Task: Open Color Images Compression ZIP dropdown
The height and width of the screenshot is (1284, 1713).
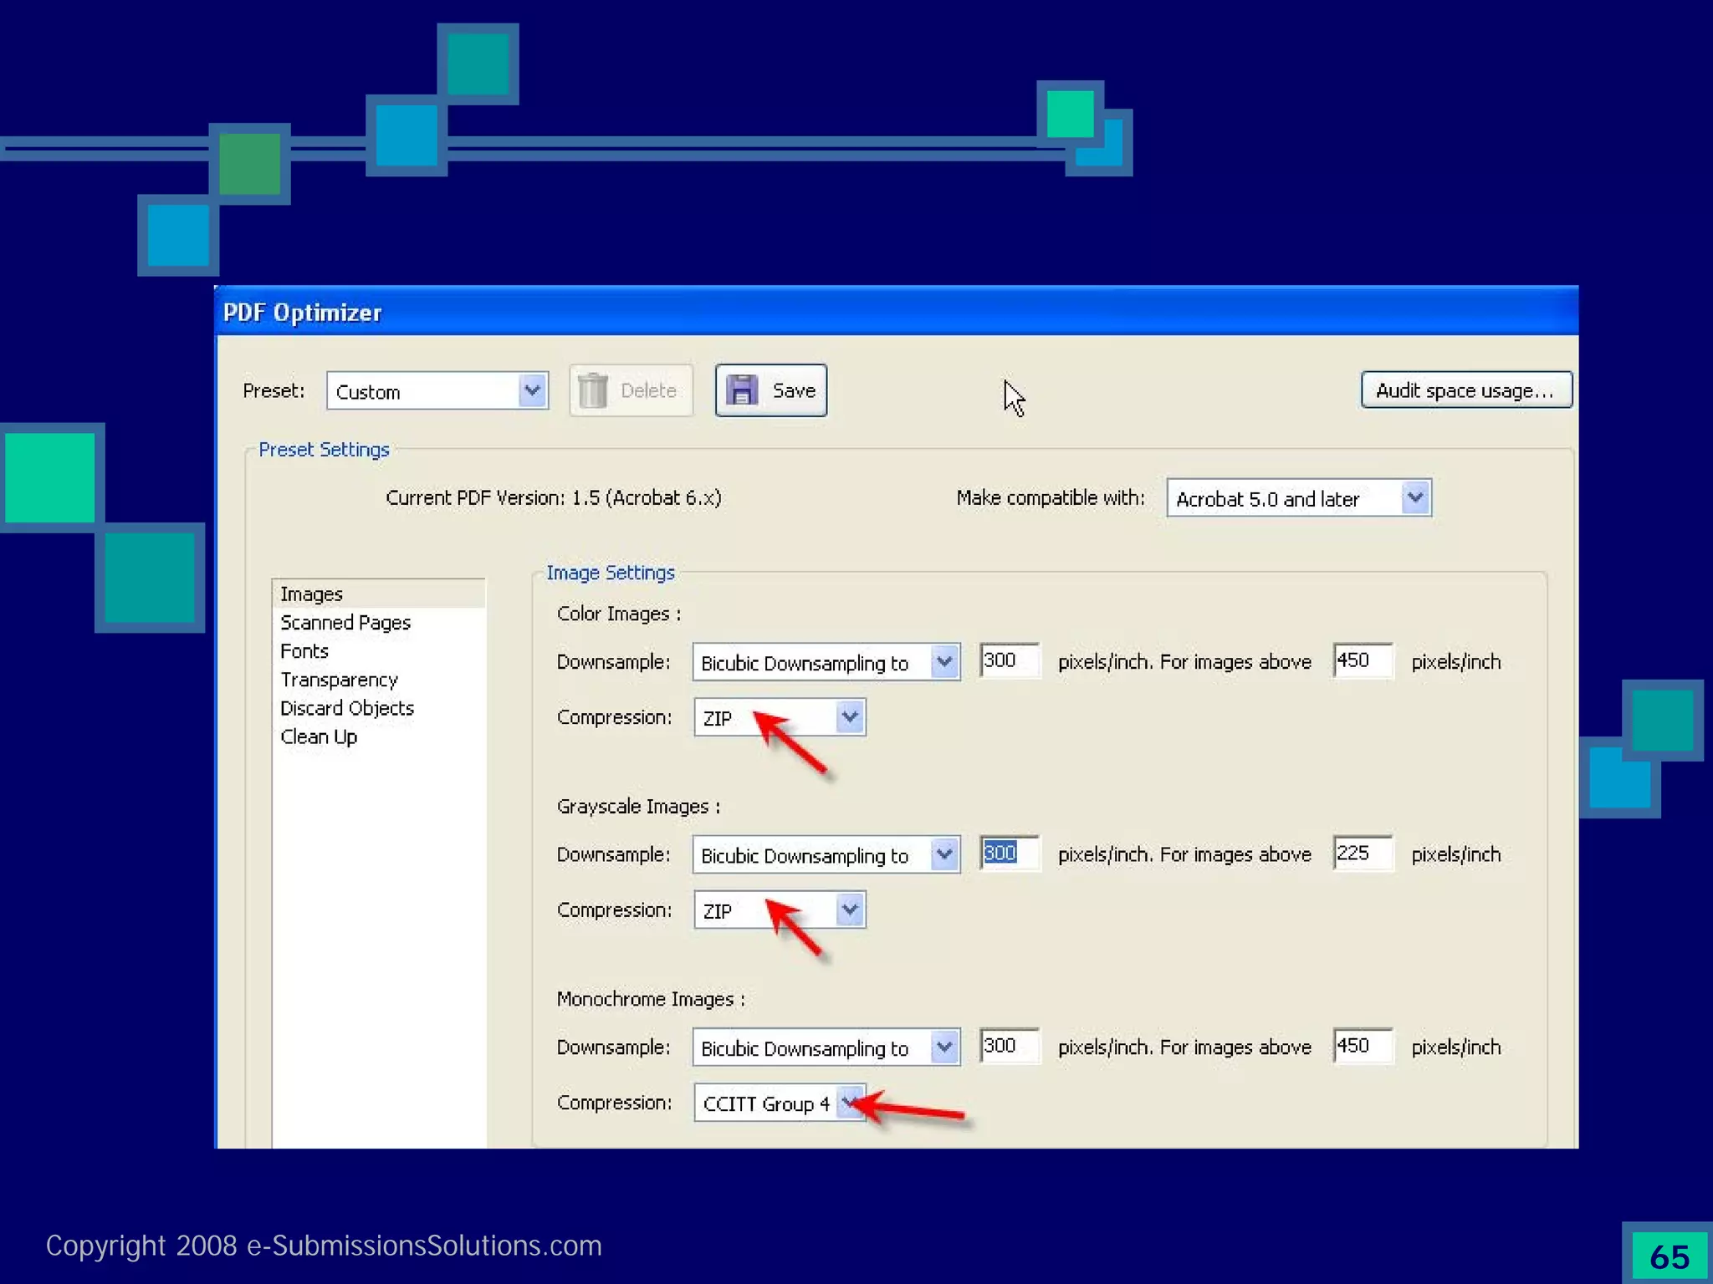Action: pos(849,717)
